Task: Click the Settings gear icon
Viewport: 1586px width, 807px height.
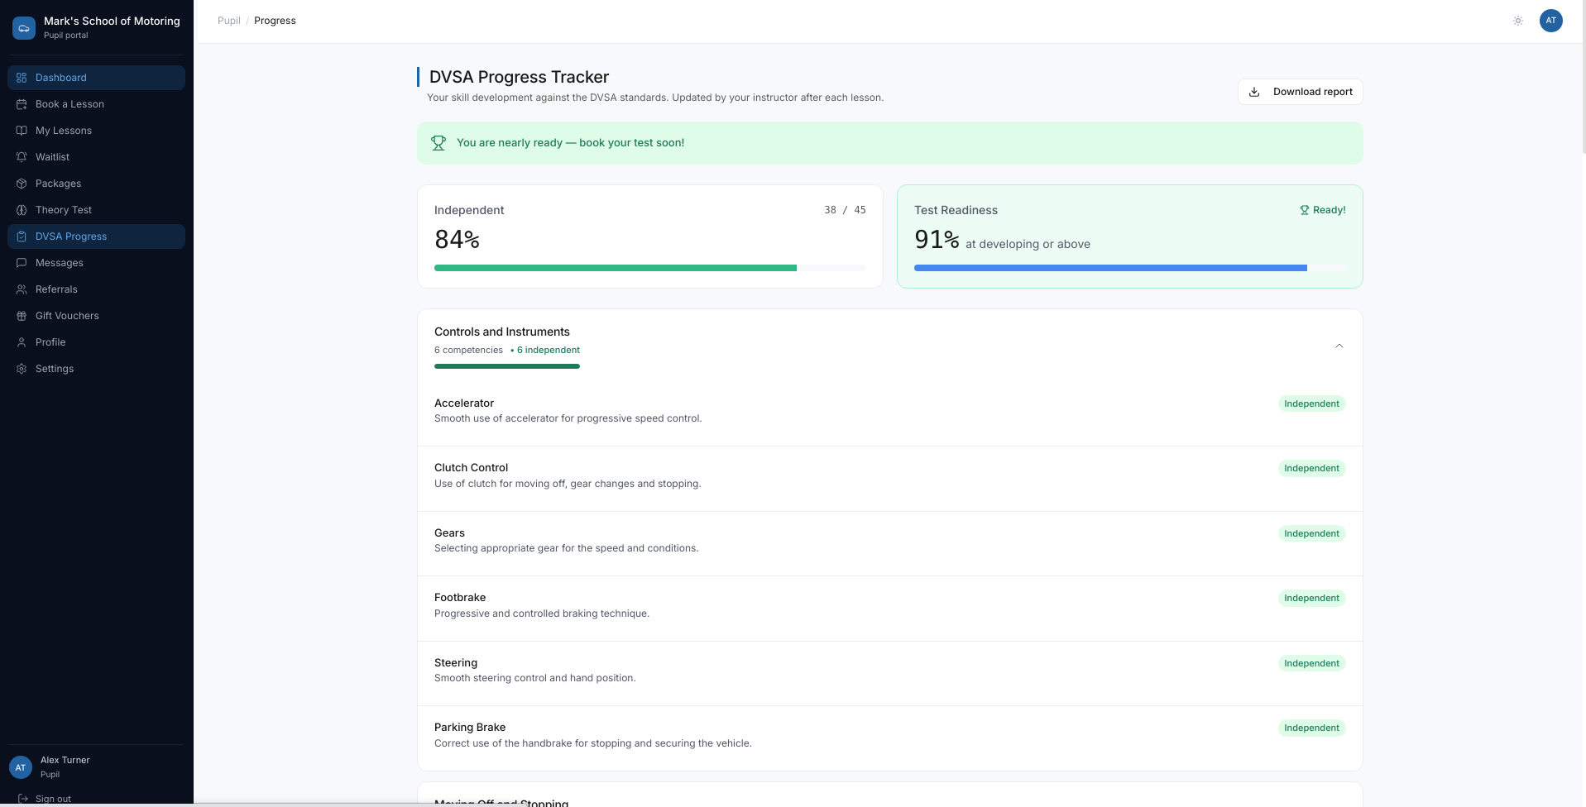Action: click(x=22, y=369)
